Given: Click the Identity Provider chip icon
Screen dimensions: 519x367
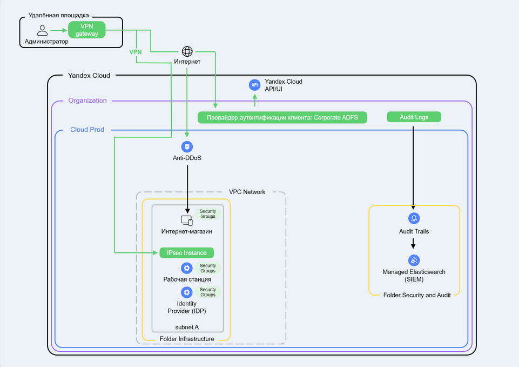Looking at the screenshot, I should [187, 292].
